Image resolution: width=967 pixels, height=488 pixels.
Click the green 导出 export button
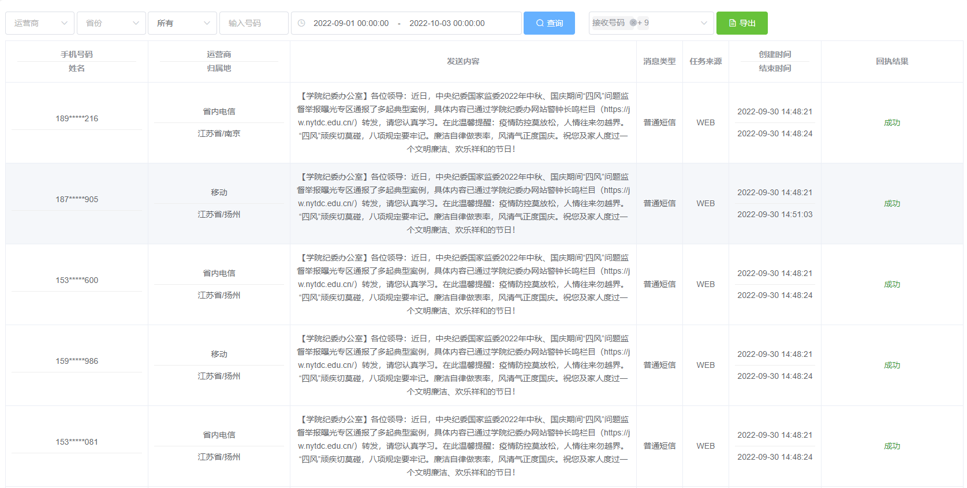[742, 23]
